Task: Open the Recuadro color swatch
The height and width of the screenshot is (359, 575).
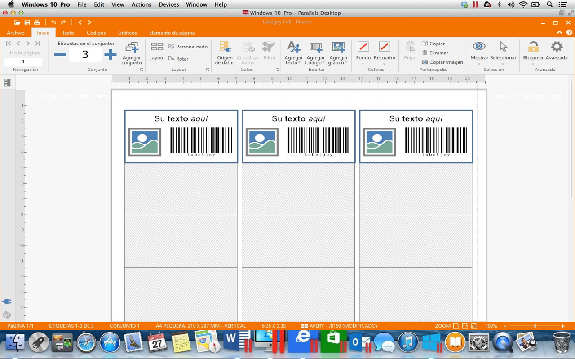Action: click(x=385, y=47)
